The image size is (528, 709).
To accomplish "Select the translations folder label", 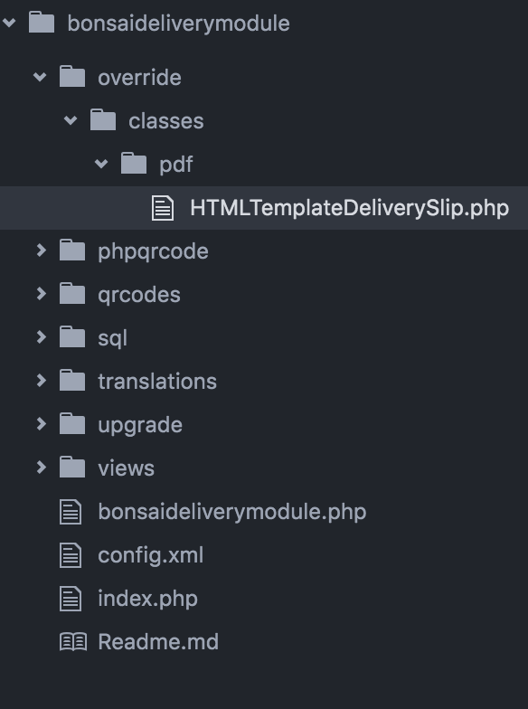I will pos(157,382).
